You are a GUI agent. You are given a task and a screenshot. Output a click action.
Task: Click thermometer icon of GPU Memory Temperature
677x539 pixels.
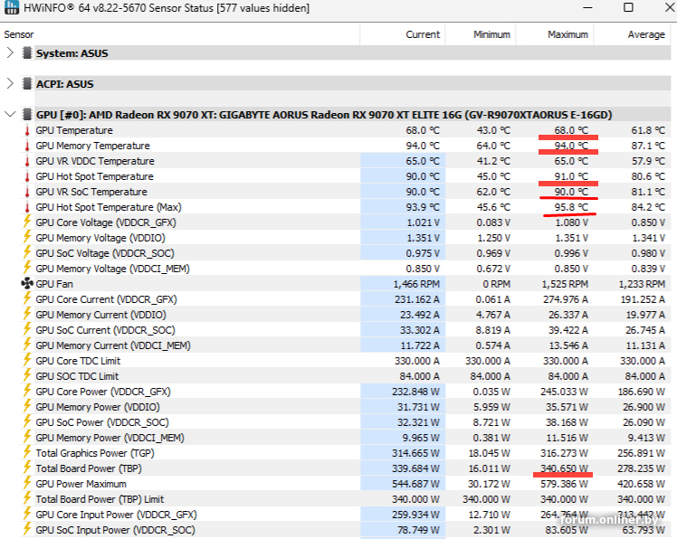point(27,146)
